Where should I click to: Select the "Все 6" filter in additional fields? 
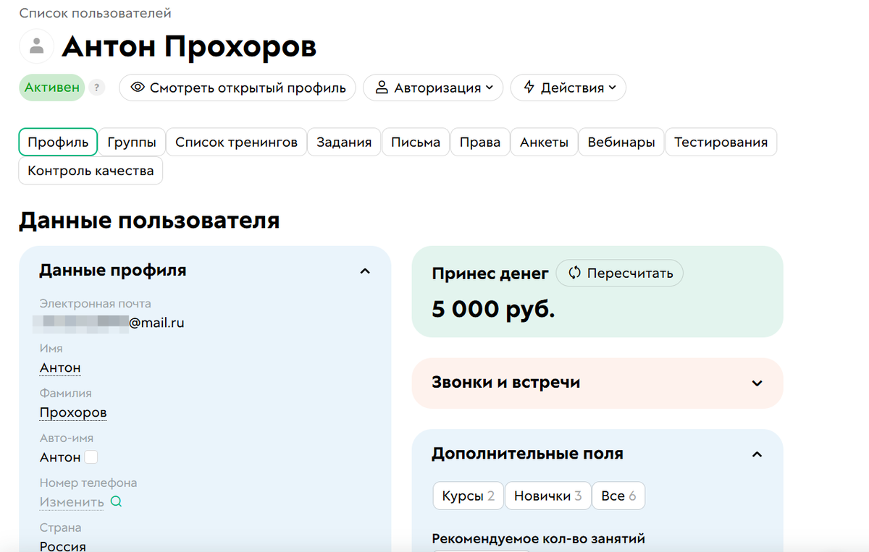618,496
